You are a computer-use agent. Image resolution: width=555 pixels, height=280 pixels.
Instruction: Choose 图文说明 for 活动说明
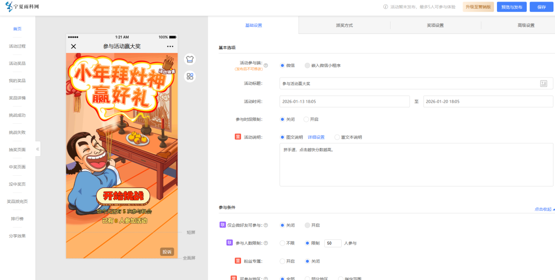(282, 137)
